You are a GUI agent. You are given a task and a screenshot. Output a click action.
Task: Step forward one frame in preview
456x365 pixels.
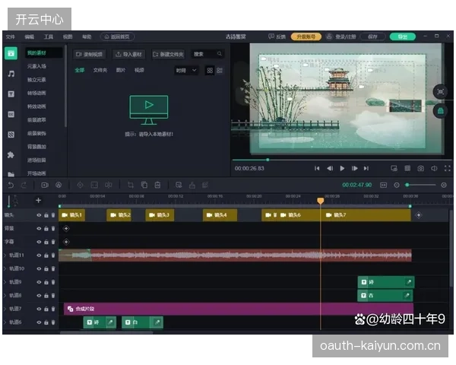pyautogui.click(x=354, y=168)
